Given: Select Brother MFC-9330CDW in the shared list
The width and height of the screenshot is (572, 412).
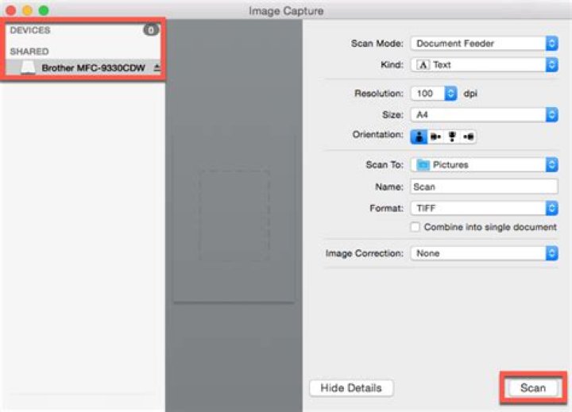Looking at the screenshot, I should pyautogui.click(x=83, y=67).
